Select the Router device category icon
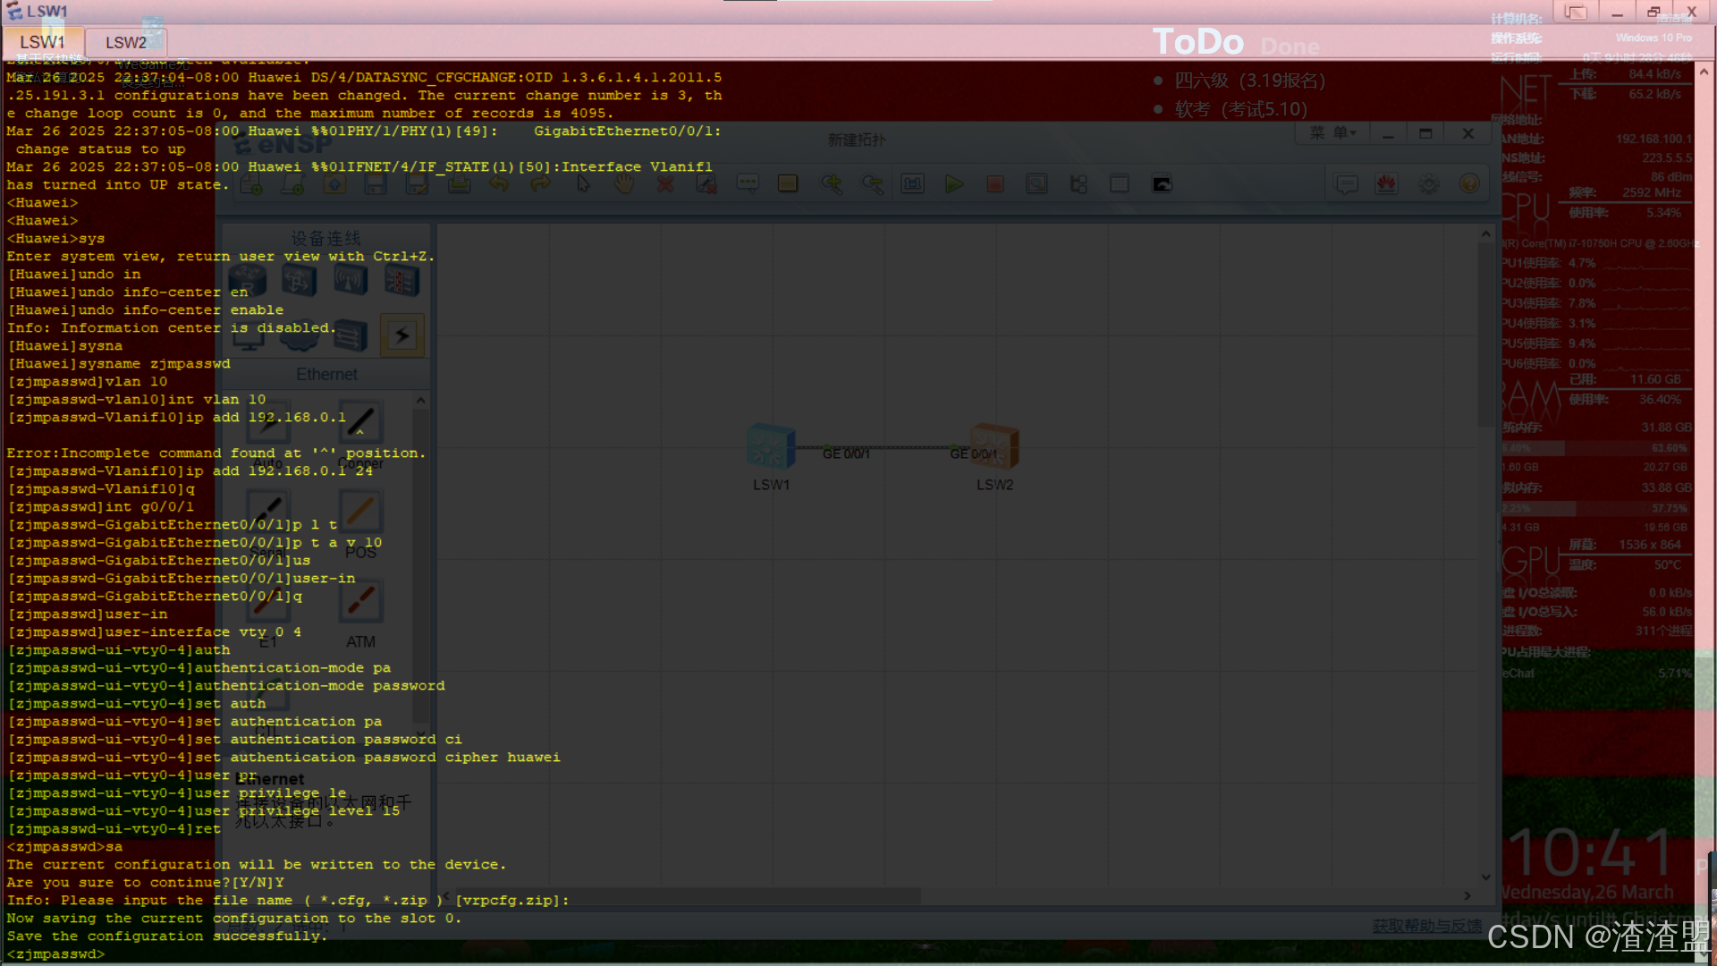 [248, 281]
